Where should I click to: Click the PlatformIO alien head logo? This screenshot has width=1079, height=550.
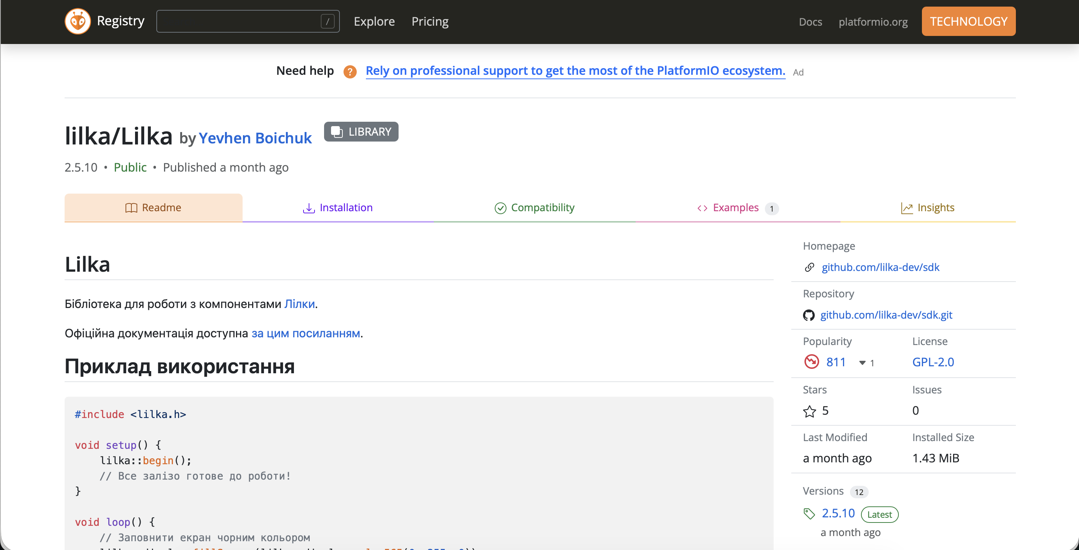[x=77, y=21]
